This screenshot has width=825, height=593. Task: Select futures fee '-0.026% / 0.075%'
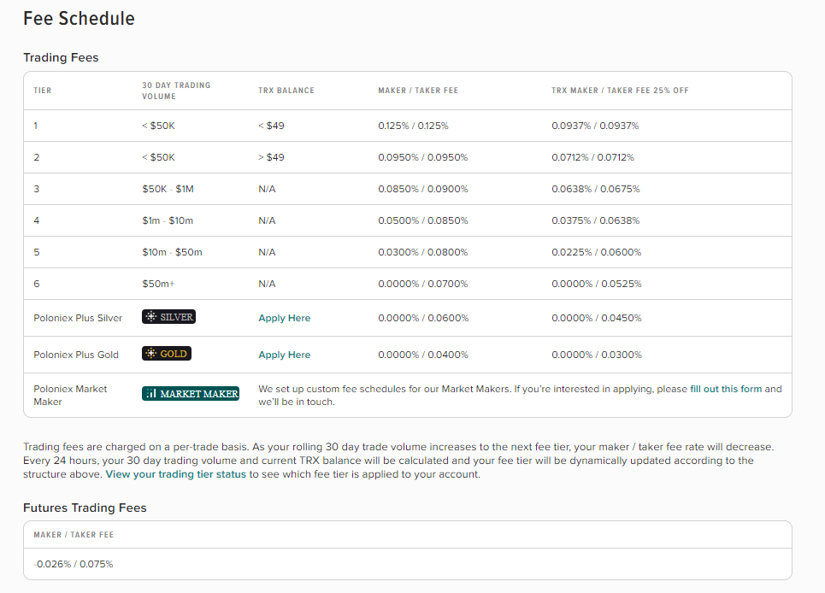point(74,564)
